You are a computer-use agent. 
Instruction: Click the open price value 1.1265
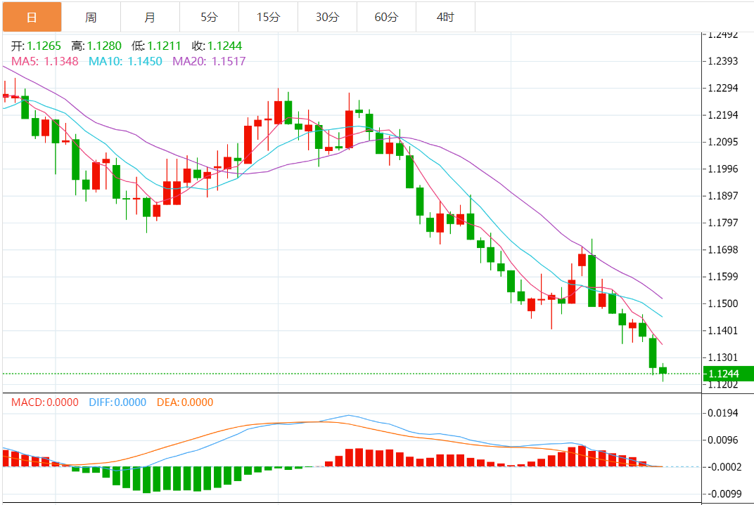click(44, 46)
